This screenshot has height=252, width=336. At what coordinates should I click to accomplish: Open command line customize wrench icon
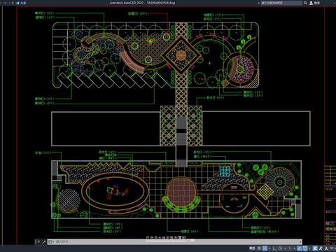[43, 242]
